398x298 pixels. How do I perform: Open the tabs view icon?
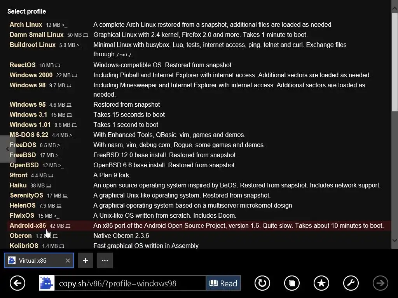click(x=292, y=283)
